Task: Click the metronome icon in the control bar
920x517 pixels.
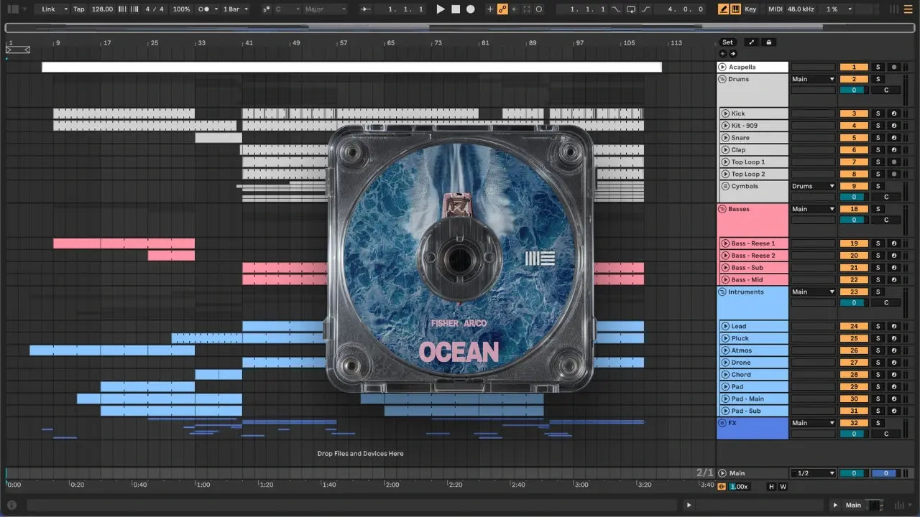Action: pos(205,9)
